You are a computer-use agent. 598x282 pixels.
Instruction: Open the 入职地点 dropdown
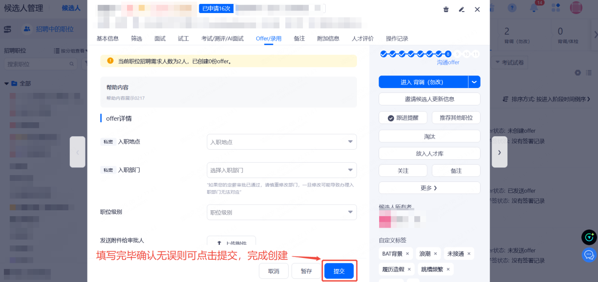point(281,142)
